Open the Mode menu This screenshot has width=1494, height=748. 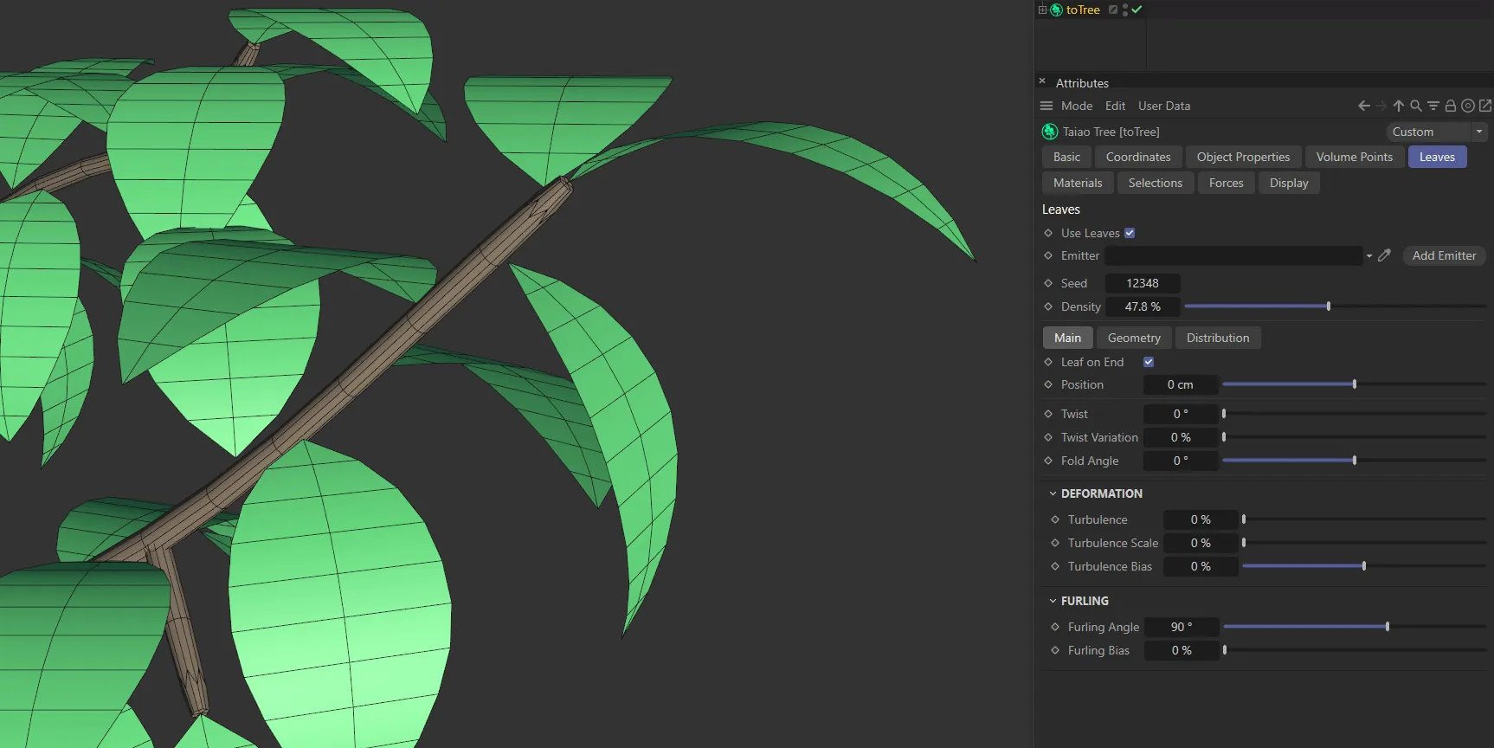coord(1076,106)
